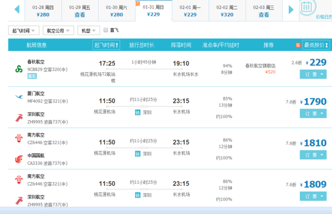Screen dimensions: 332x214
Task: Click the ¥1810 price
Action: (x=313, y=143)
